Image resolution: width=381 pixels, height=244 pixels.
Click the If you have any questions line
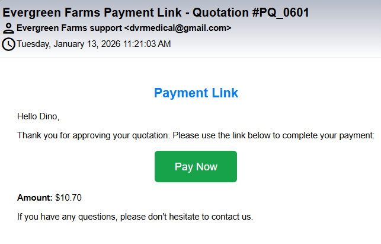[135, 217]
